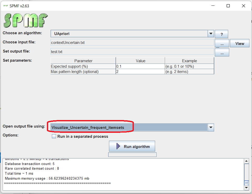Viewport: 252px width, 194px height.
Task: Click the contextUncertain.txt input file field
Action: coord(132,43)
